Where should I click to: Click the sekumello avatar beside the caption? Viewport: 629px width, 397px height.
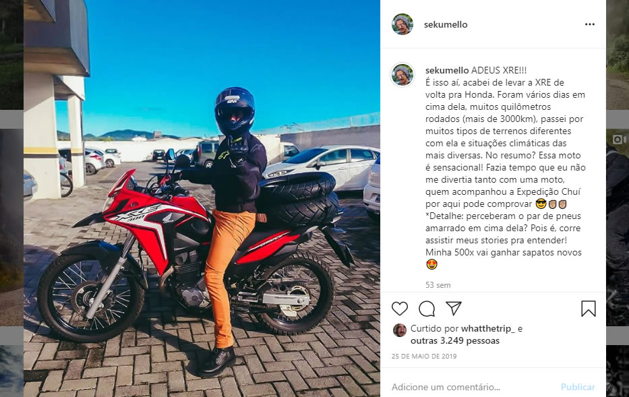pos(402,75)
